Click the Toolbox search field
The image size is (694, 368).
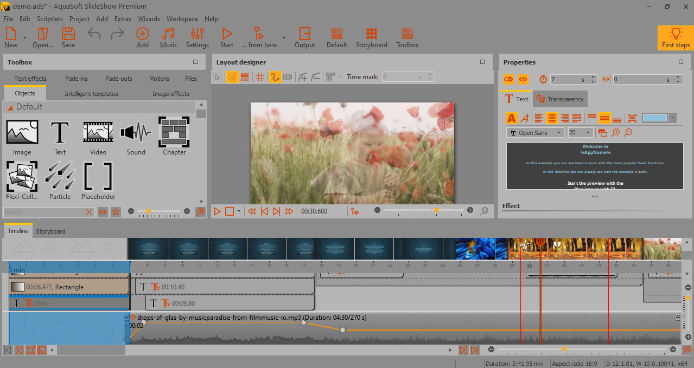[45, 212]
